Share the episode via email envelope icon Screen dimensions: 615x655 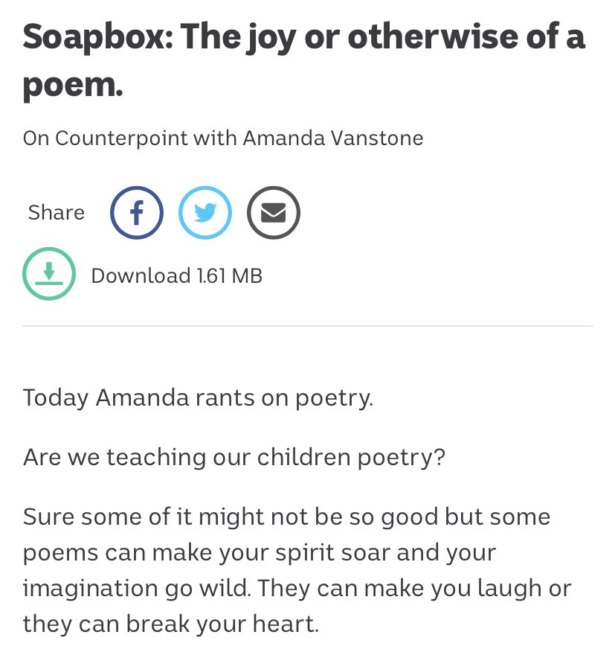click(x=273, y=213)
